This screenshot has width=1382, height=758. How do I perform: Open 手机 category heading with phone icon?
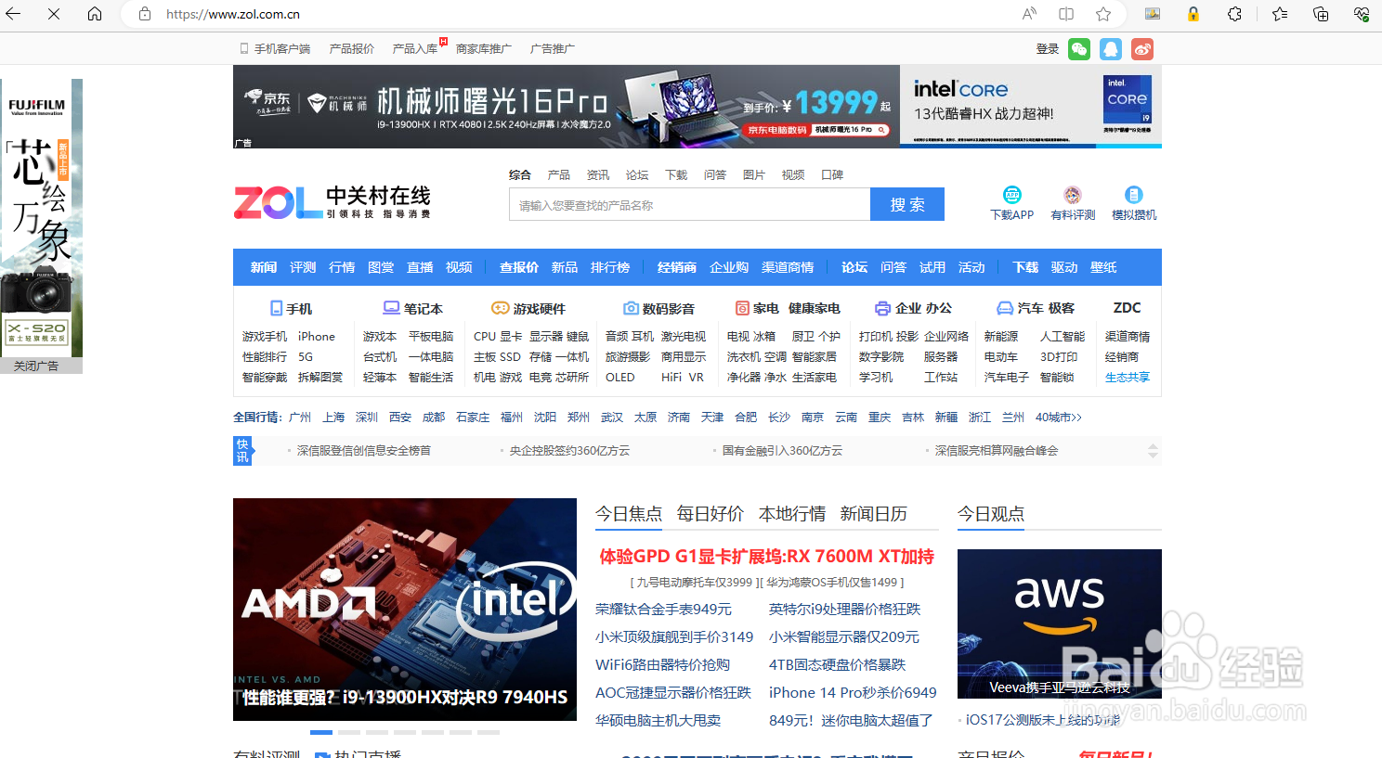coord(291,308)
